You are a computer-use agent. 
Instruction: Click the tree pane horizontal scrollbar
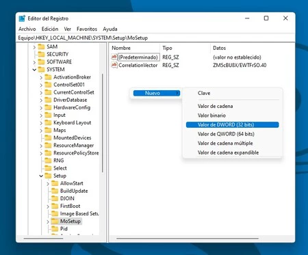[x=43, y=239]
